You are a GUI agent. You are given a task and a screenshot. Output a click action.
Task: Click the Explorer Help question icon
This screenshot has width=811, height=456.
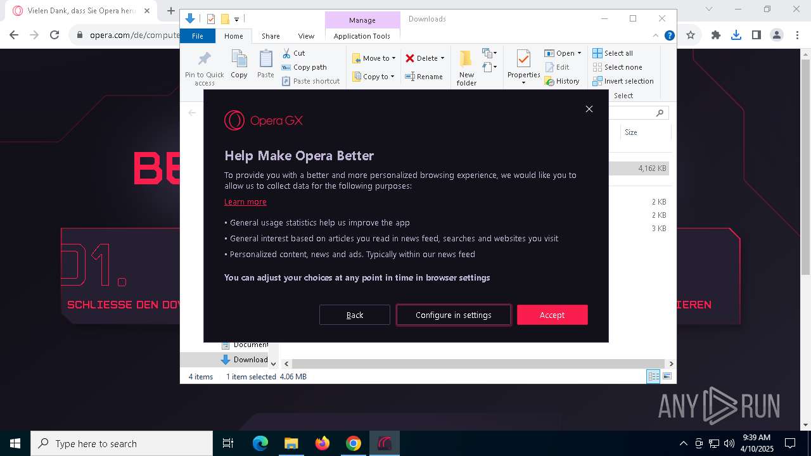pos(669,35)
